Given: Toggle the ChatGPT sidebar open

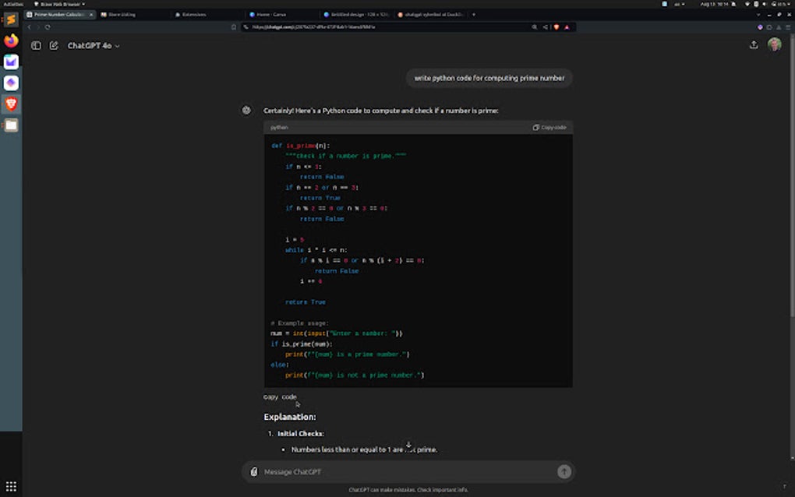Looking at the screenshot, I should click(x=36, y=44).
